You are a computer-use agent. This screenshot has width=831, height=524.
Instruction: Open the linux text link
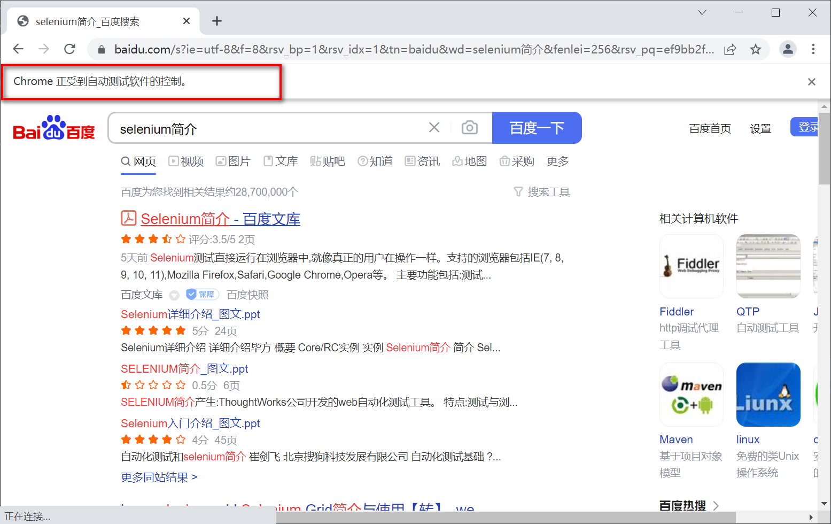[748, 440]
